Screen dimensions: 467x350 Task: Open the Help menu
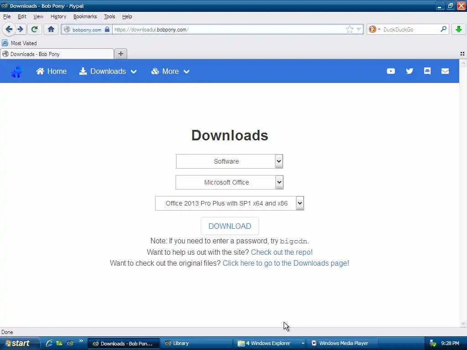(x=127, y=16)
